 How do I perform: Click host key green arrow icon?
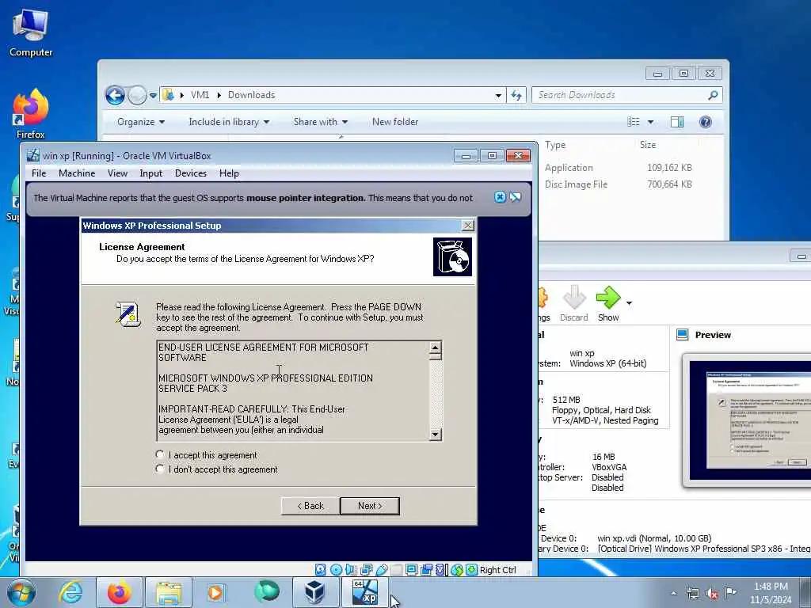point(471,570)
